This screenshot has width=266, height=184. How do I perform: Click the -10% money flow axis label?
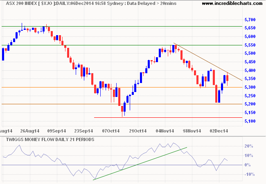coord(249,174)
